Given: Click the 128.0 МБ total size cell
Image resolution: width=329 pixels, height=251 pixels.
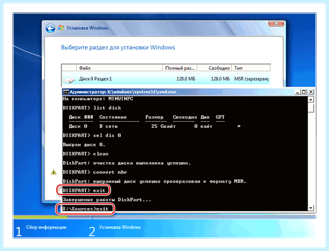Looking at the screenshot, I should click(x=186, y=79).
